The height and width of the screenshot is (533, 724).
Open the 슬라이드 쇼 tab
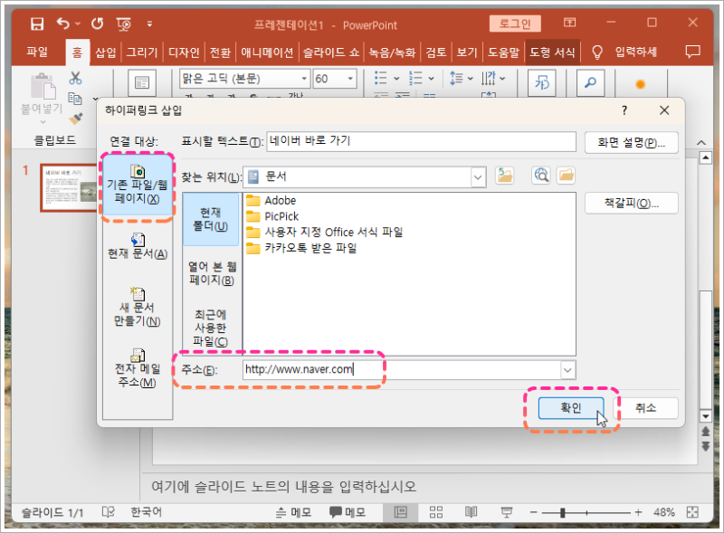point(331,52)
